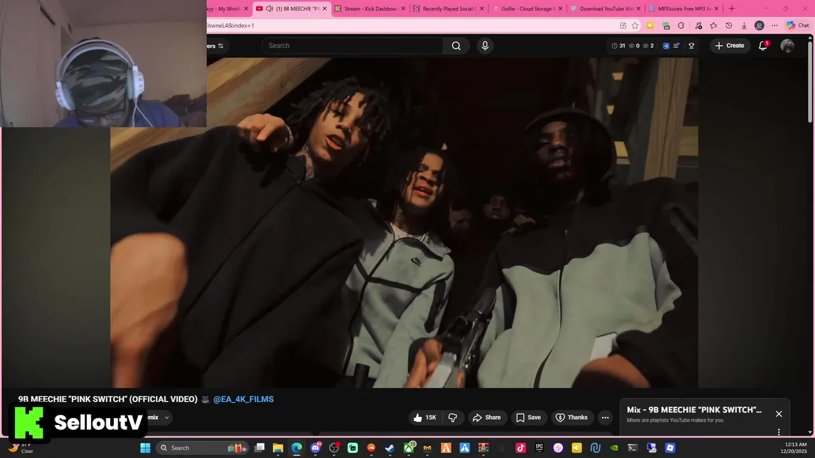Open the split screen apps icon in address bar
815x458 pixels.
pyautogui.click(x=623, y=25)
